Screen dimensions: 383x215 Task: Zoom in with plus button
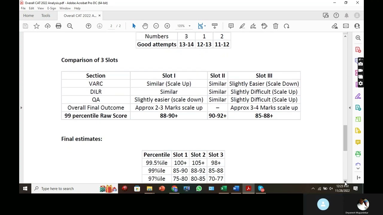click(x=167, y=26)
